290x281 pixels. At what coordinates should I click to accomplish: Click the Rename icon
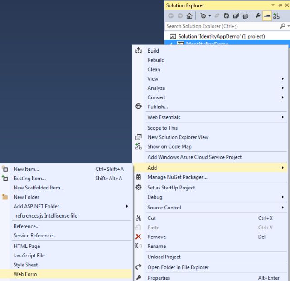tap(139, 246)
